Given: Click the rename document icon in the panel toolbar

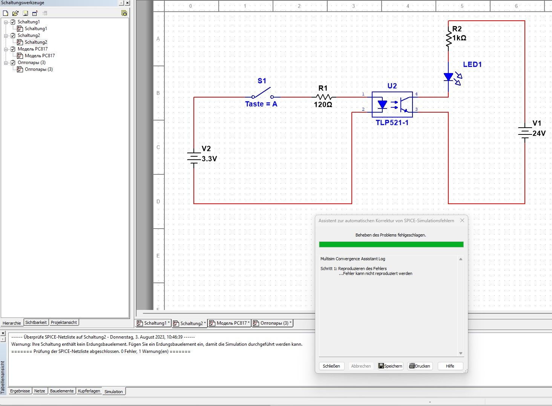Looking at the screenshot, I should click(35, 12).
